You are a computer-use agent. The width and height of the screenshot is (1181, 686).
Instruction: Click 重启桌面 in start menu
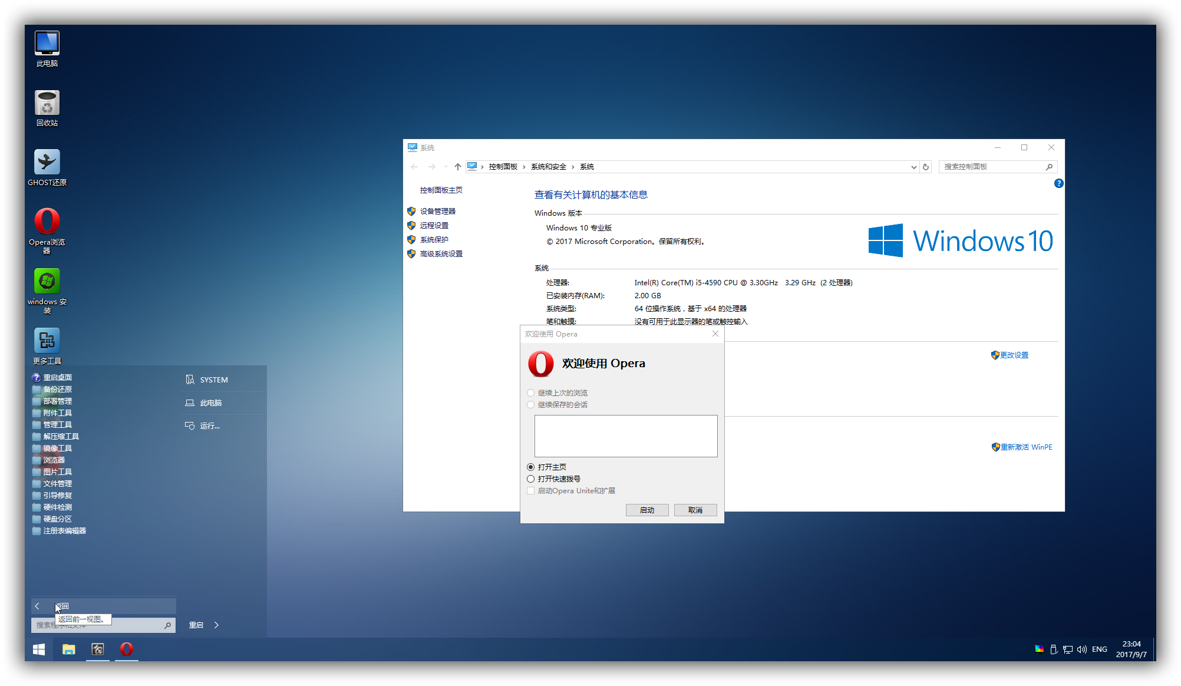(x=52, y=377)
